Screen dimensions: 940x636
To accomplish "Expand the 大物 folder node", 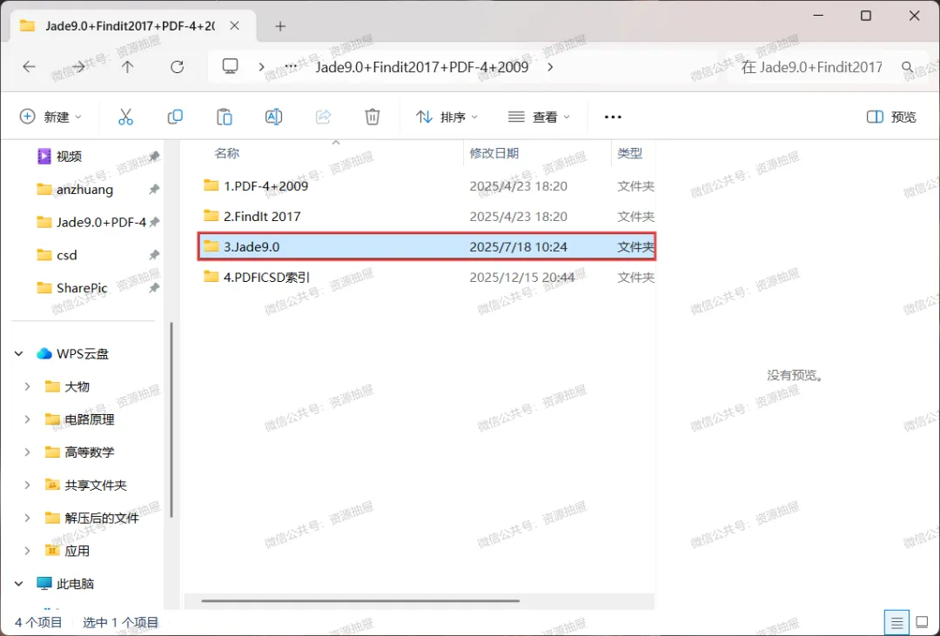I will tap(27, 386).
